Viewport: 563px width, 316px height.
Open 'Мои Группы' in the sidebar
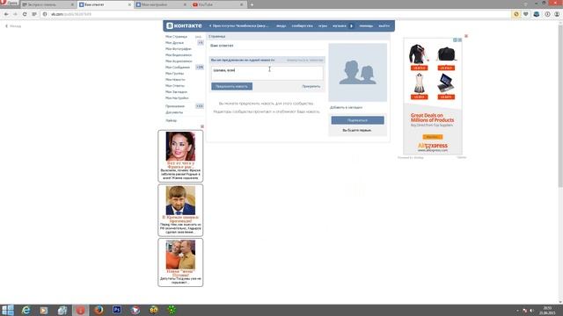coord(174,74)
